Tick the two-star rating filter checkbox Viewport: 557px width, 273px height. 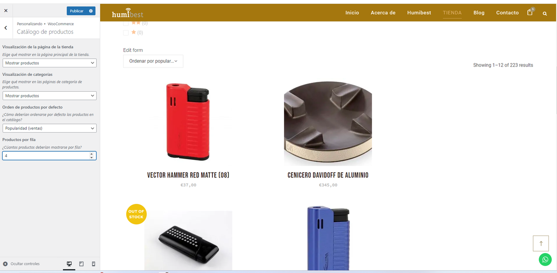(126, 23)
